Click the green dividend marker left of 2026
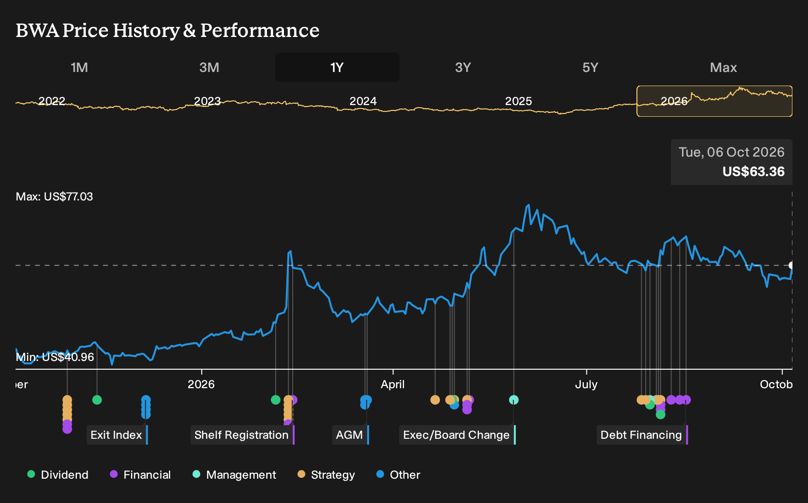The width and height of the screenshot is (808, 503). [97, 400]
